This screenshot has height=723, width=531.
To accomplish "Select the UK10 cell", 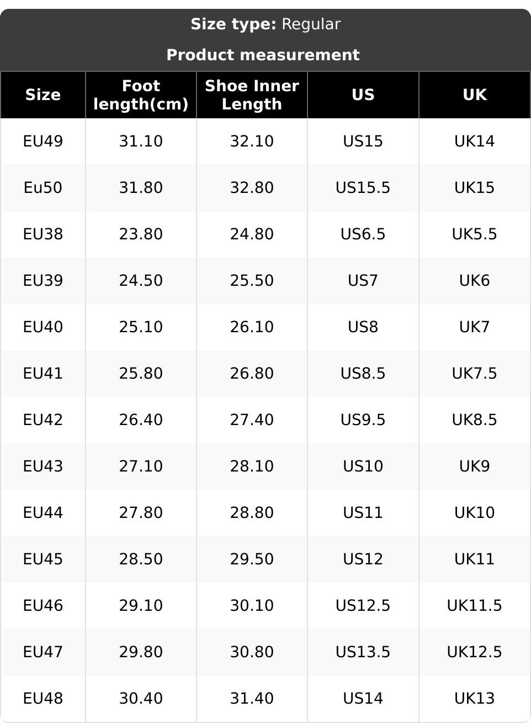I will pos(475,513).
